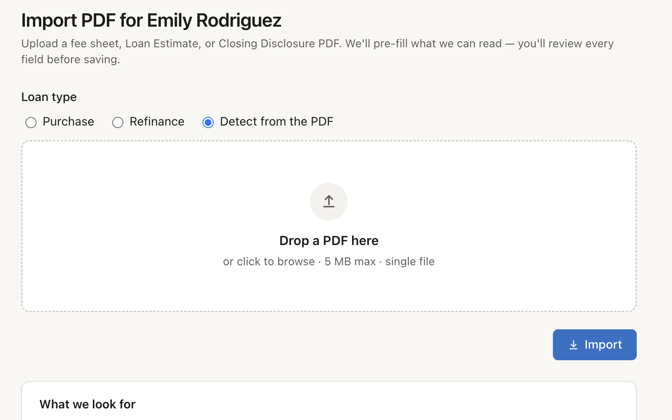This screenshot has height=420, width=672.
Task: Click the single file text
Action: click(x=410, y=261)
